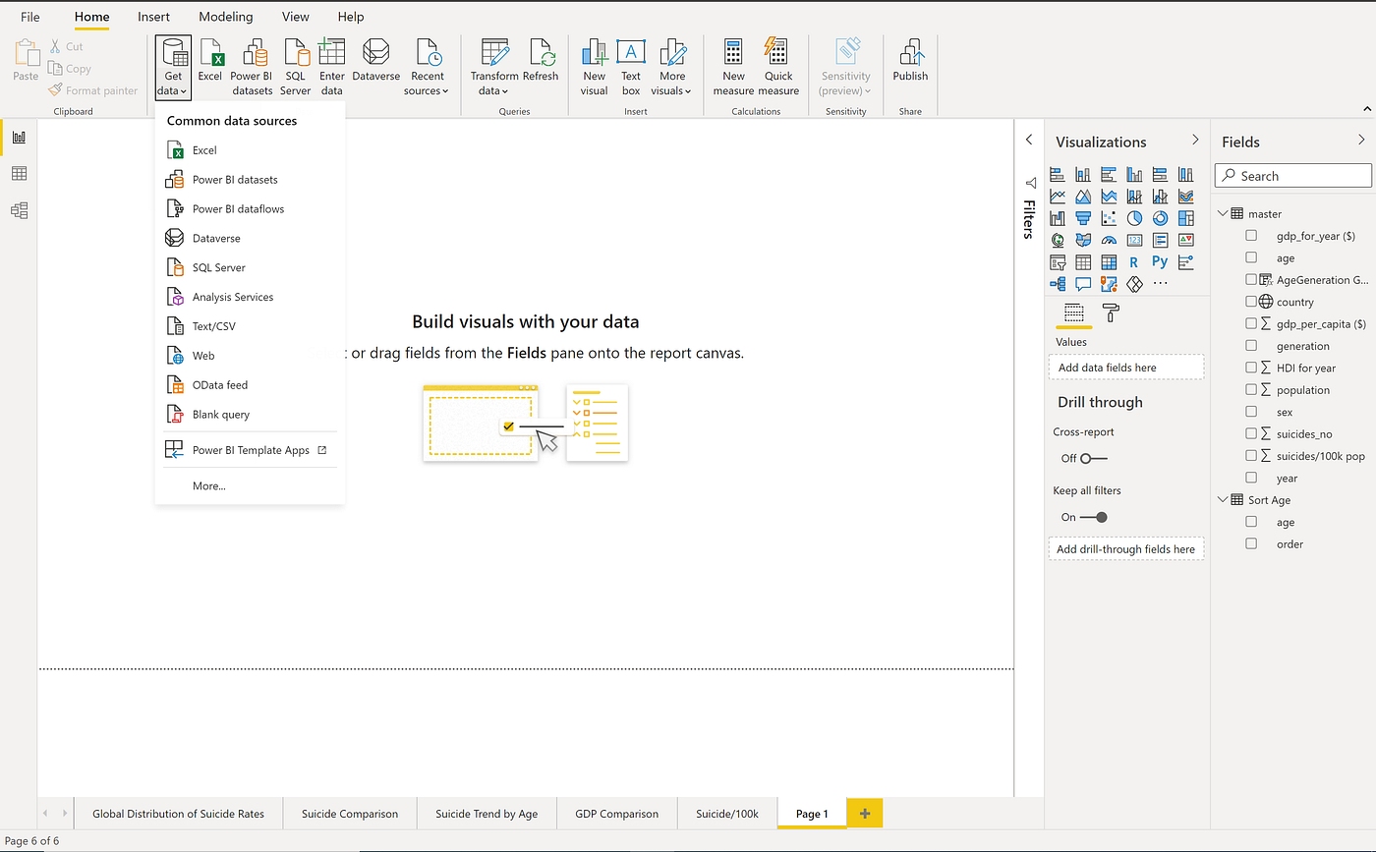1376x852 pixels.
Task: Open the Get data dropdown button
Action: pos(172,68)
